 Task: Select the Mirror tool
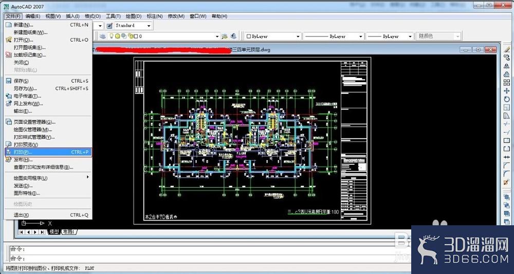click(507, 66)
